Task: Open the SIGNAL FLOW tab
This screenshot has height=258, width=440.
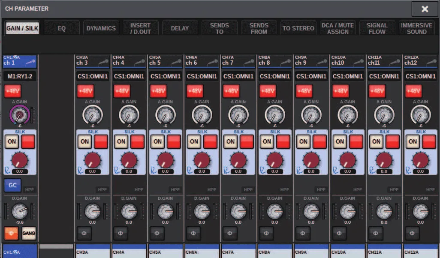Action: [377, 28]
